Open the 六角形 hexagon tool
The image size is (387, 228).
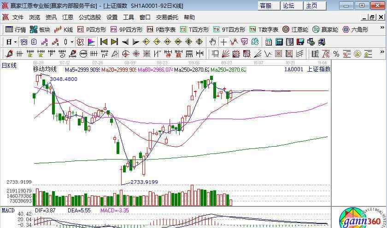point(355,29)
